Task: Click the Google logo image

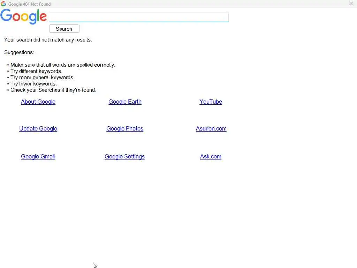Action: pyautogui.click(x=23, y=17)
